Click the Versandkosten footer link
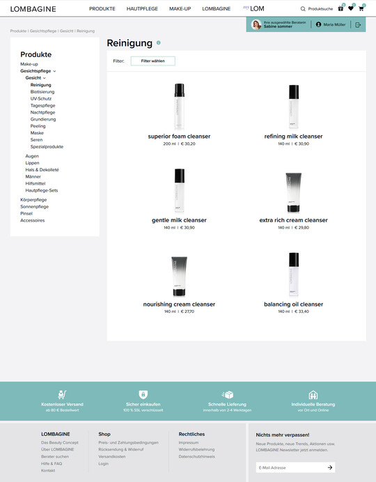 112,456
